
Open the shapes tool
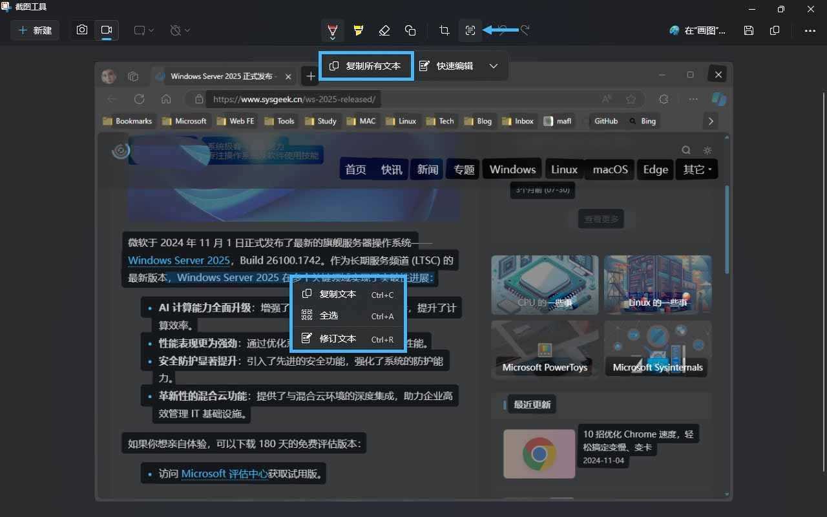(x=410, y=30)
